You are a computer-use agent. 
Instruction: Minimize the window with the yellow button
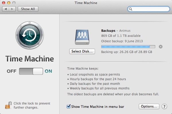pyautogui.click(x=9, y=3)
